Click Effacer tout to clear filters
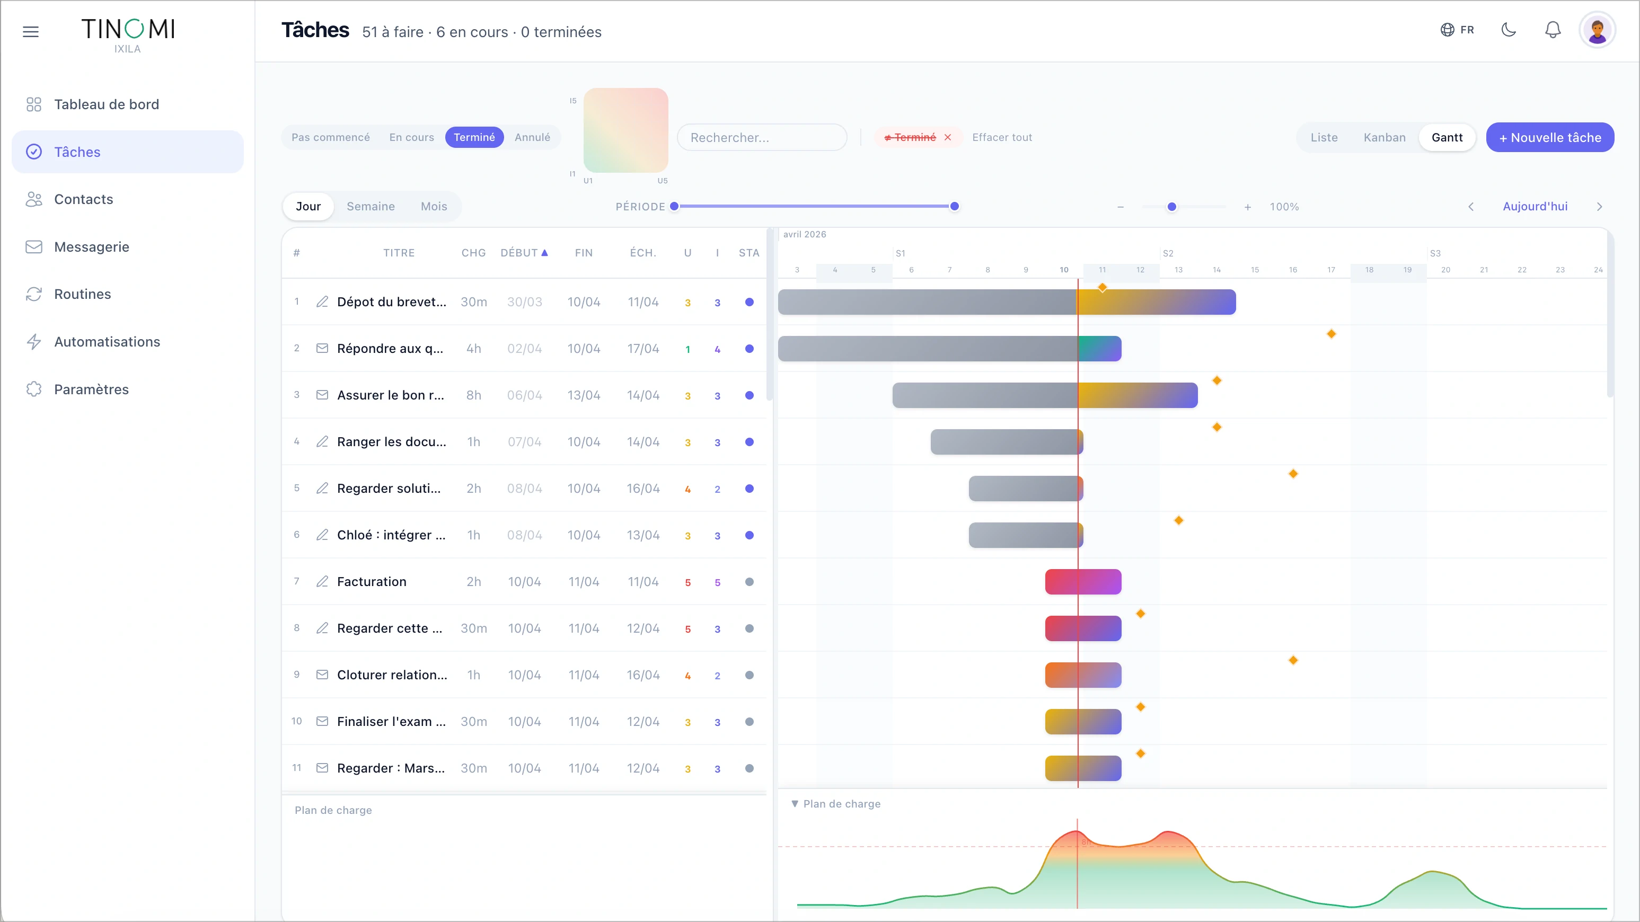Viewport: 1640px width, 922px height. click(x=1001, y=137)
